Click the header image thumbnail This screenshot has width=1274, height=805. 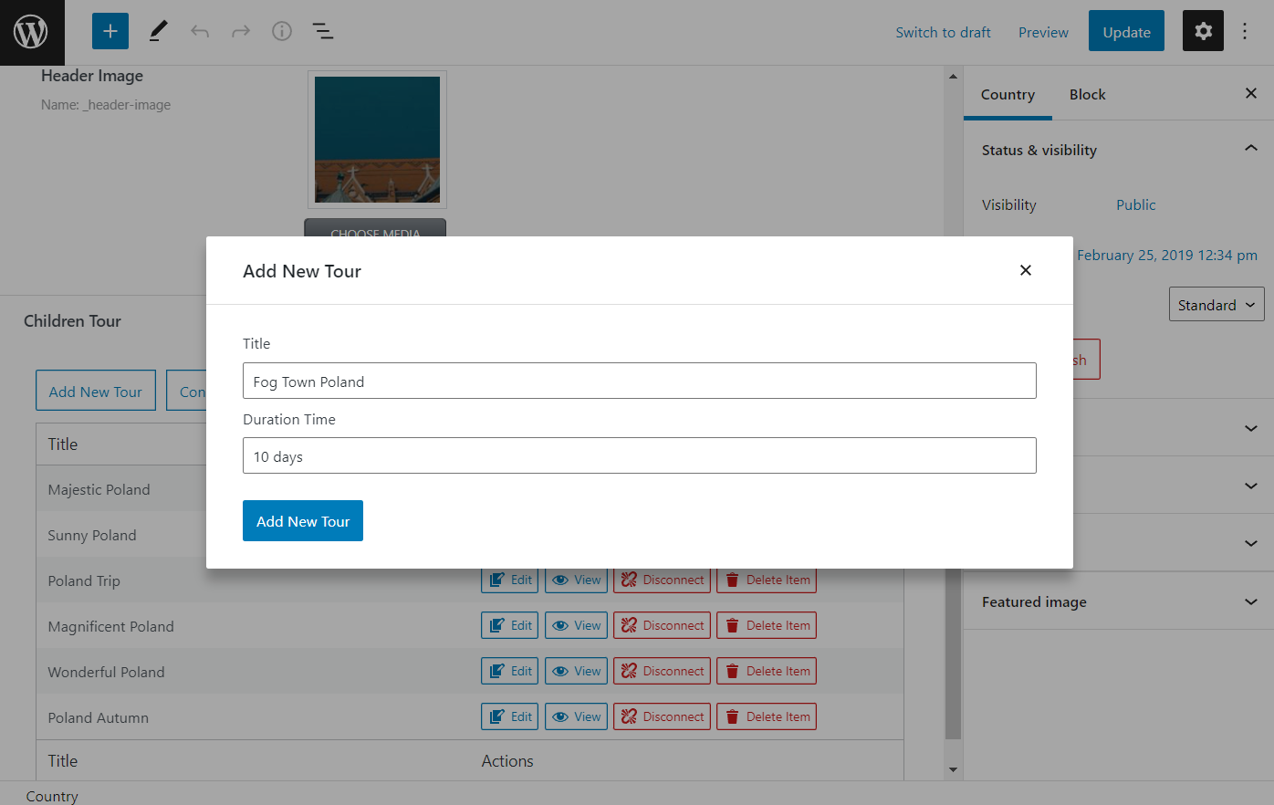coord(377,140)
